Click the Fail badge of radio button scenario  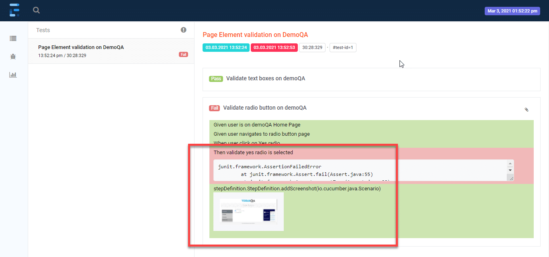coord(214,108)
